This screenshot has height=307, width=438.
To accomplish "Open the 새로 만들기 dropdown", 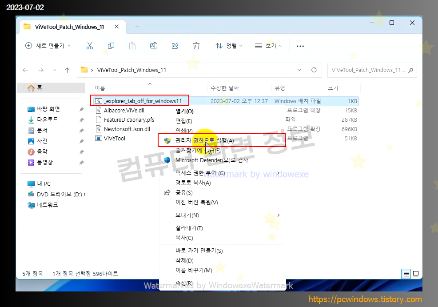I will [x=48, y=46].
